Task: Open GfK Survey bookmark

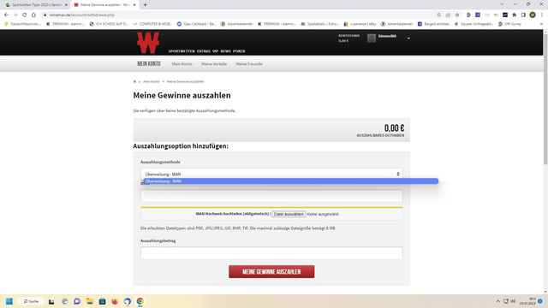Action: coord(509,24)
